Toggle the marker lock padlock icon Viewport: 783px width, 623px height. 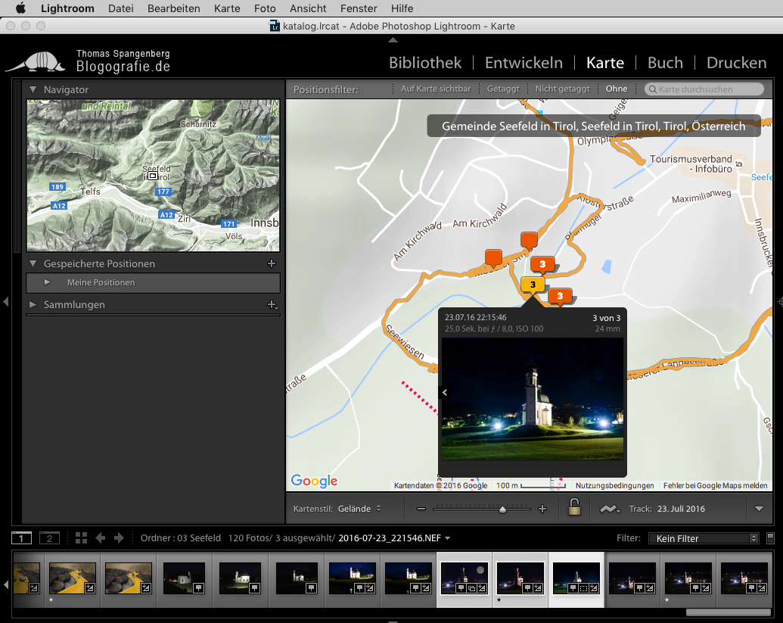574,507
